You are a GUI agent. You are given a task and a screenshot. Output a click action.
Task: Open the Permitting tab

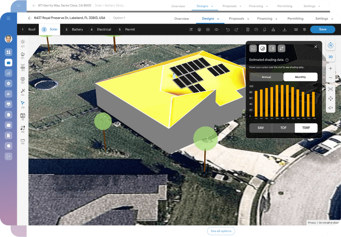(295, 19)
